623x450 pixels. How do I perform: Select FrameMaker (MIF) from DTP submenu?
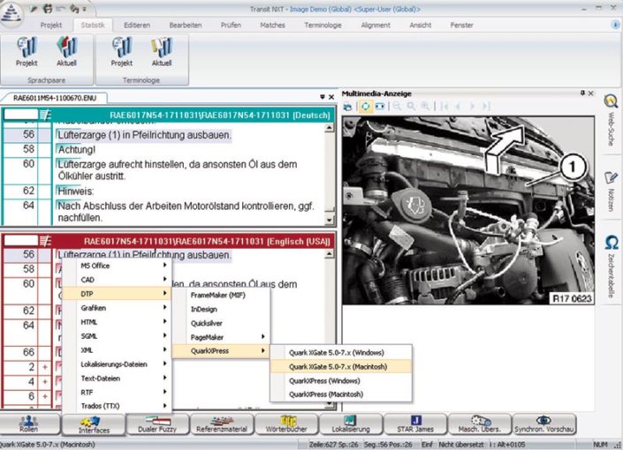[217, 295]
